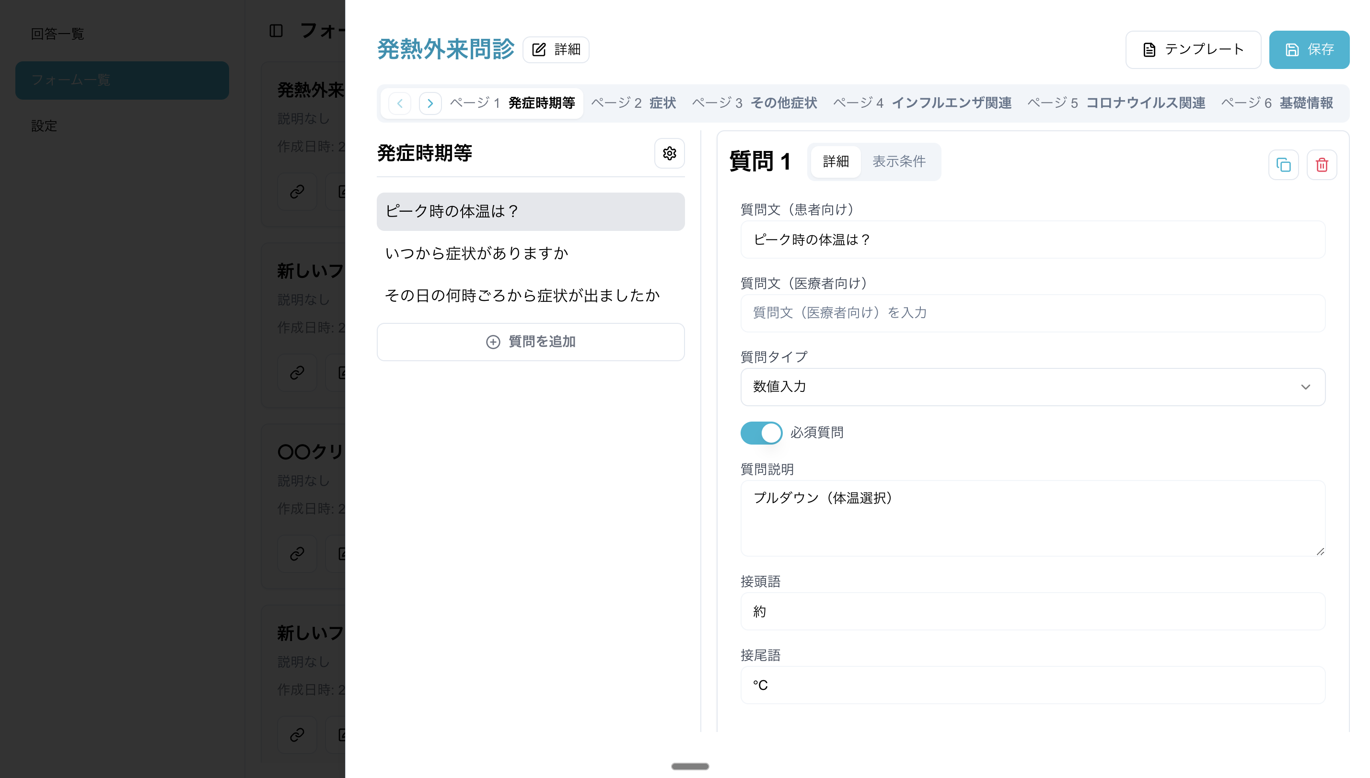Switch to 表示条件 tab
Screen dimensions: 1370x778
coord(898,161)
